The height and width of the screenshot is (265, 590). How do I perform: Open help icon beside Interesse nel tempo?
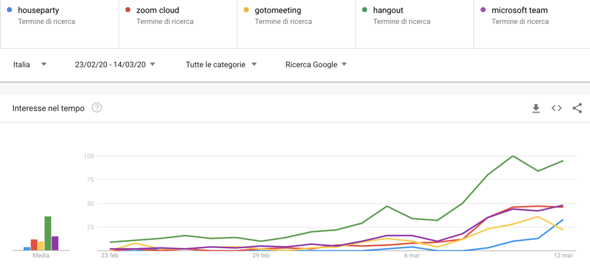(x=97, y=108)
